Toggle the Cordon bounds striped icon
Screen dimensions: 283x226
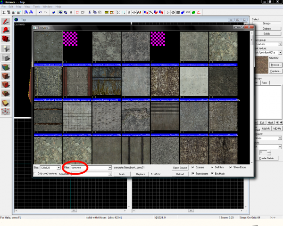pyautogui.click(x=107, y=12)
